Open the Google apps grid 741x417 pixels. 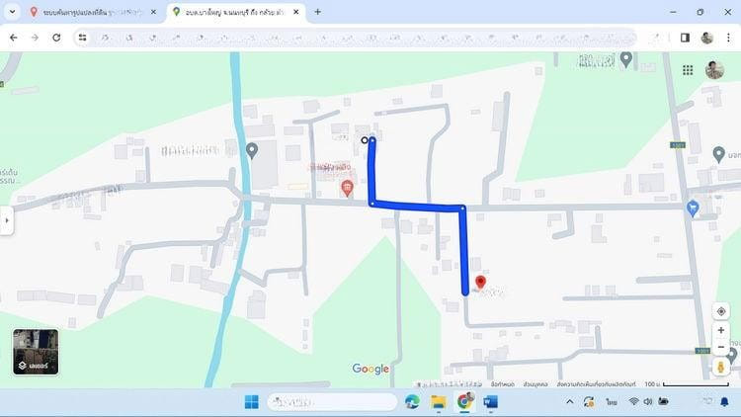[x=688, y=70]
